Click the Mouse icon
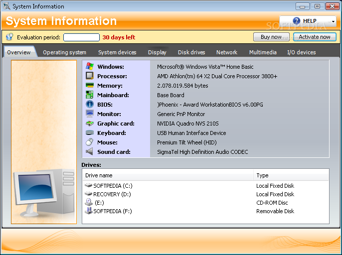The image size is (342, 255). point(89,142)
